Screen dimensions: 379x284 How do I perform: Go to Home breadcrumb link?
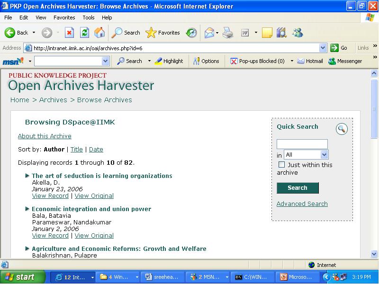coord(20,100)
